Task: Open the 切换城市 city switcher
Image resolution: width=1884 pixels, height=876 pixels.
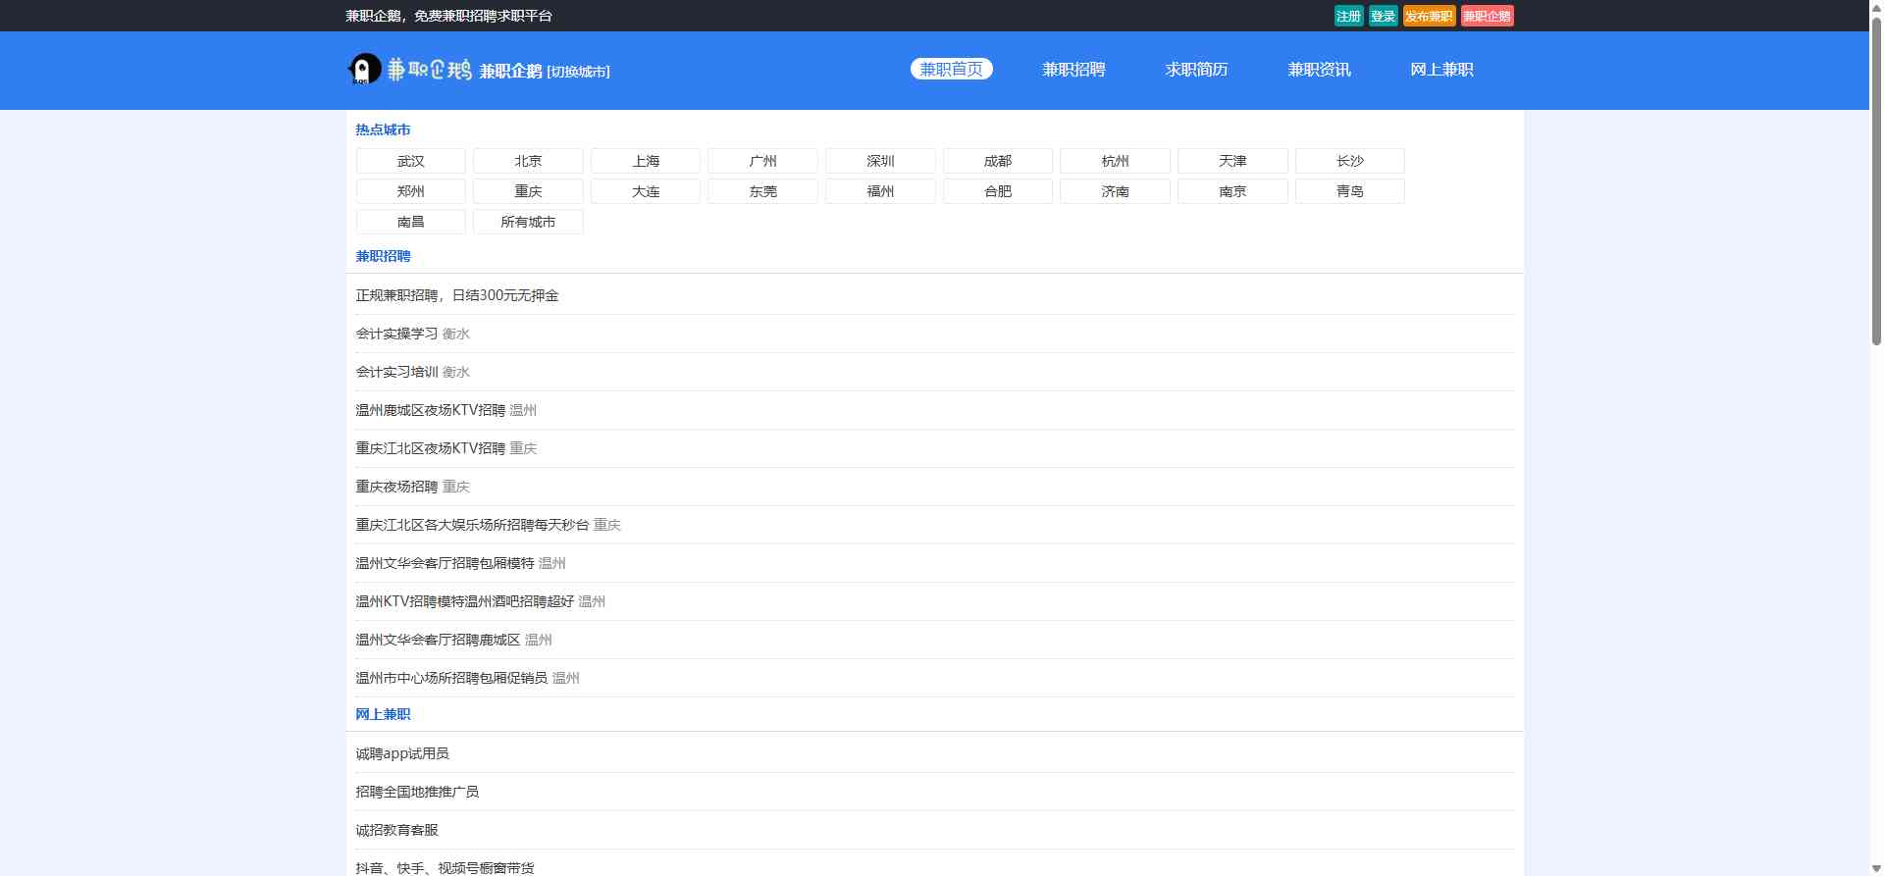Action: [x=578, y=72]
